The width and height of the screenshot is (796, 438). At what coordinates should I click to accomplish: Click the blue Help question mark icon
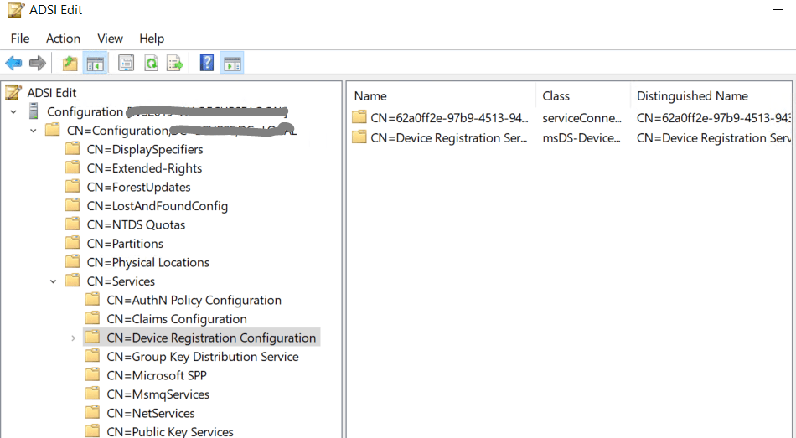(x=207, y=63)
